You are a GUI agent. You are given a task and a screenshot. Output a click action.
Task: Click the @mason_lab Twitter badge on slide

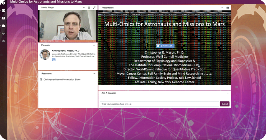pos(165,46)
